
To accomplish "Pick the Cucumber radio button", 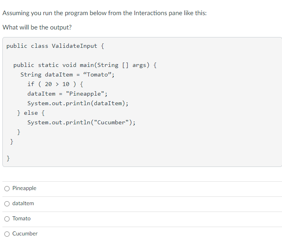I will click(x=7, y=234).
